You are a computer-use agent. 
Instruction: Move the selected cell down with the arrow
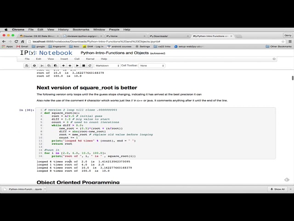click(70, 65)
